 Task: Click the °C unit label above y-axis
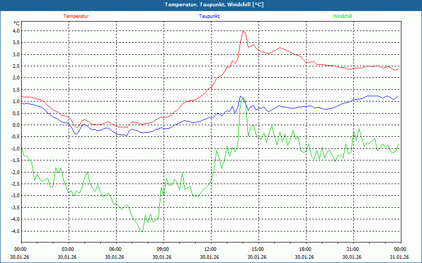pyautogui.click(x=16, y=24)
